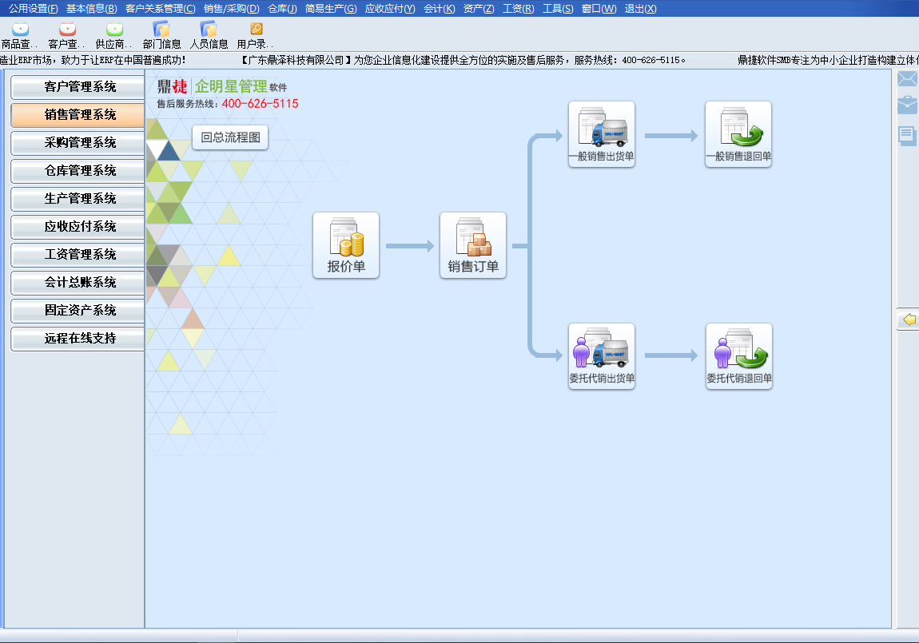
Task: Open the 一般销售退回单 return icon
Action: (x=738, y=133)
